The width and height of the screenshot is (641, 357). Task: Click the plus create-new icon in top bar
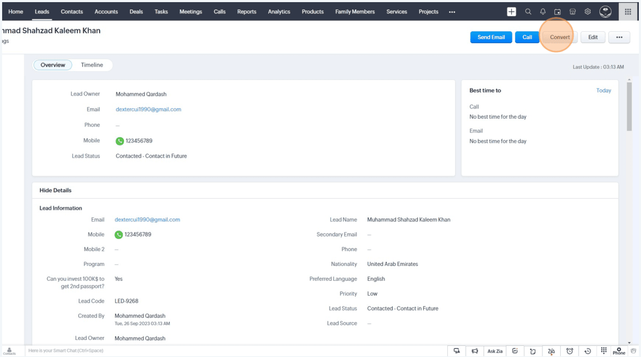(x=511, y=12)
